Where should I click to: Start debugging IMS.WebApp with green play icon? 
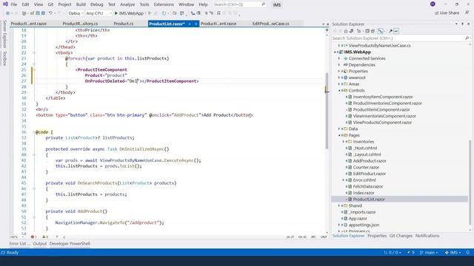[116, 13]
